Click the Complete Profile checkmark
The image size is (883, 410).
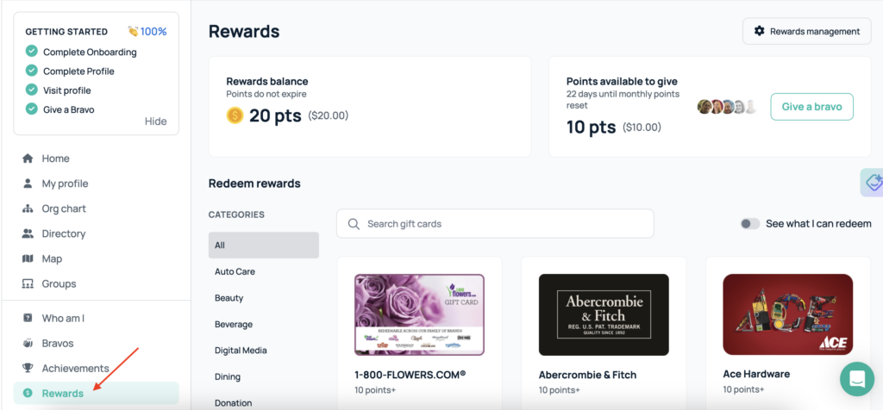click(32, 71)
